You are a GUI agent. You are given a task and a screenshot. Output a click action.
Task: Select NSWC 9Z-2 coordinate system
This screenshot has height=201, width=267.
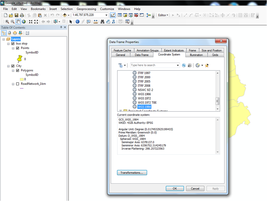146,90
